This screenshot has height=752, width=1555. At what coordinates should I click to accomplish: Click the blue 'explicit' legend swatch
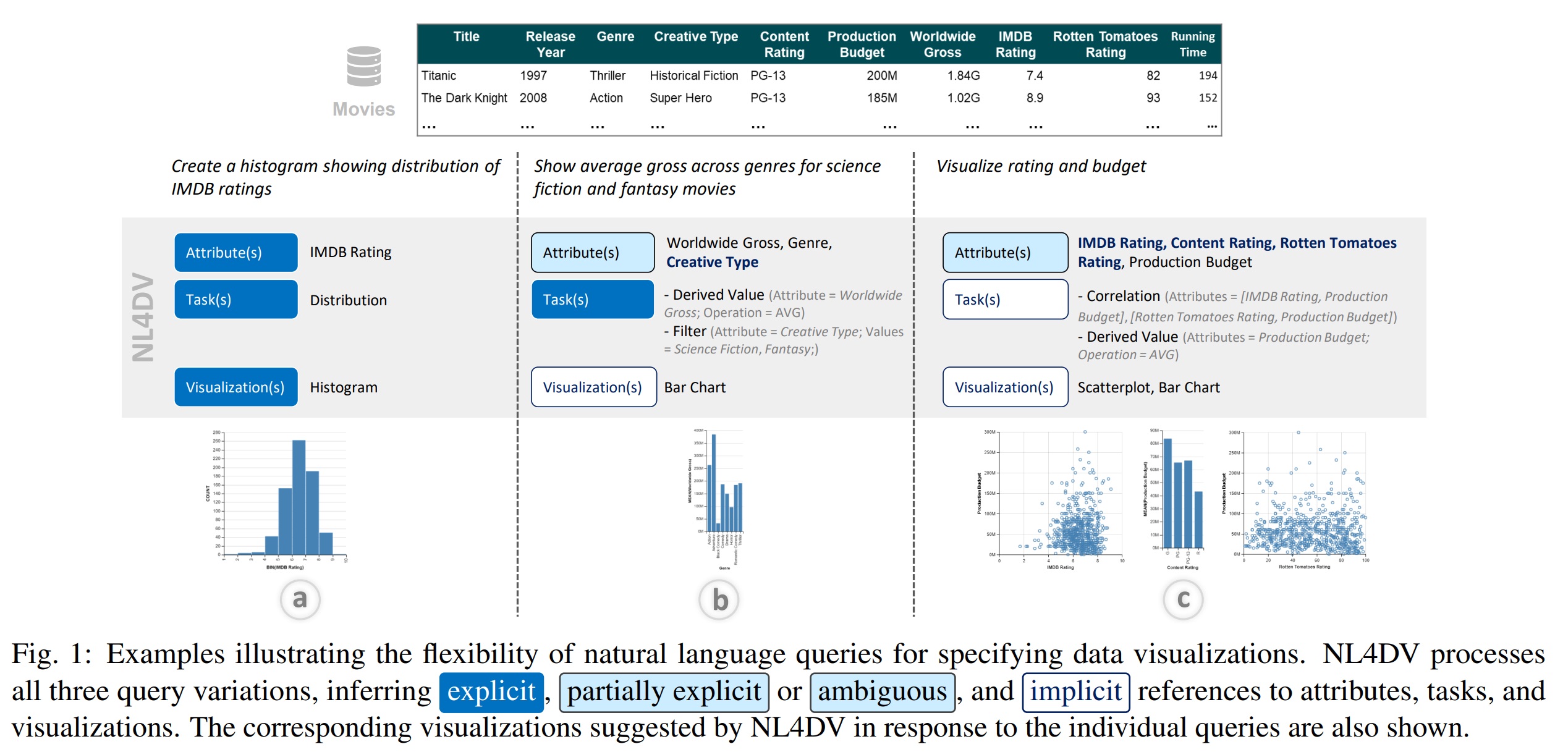coord(491,692)
